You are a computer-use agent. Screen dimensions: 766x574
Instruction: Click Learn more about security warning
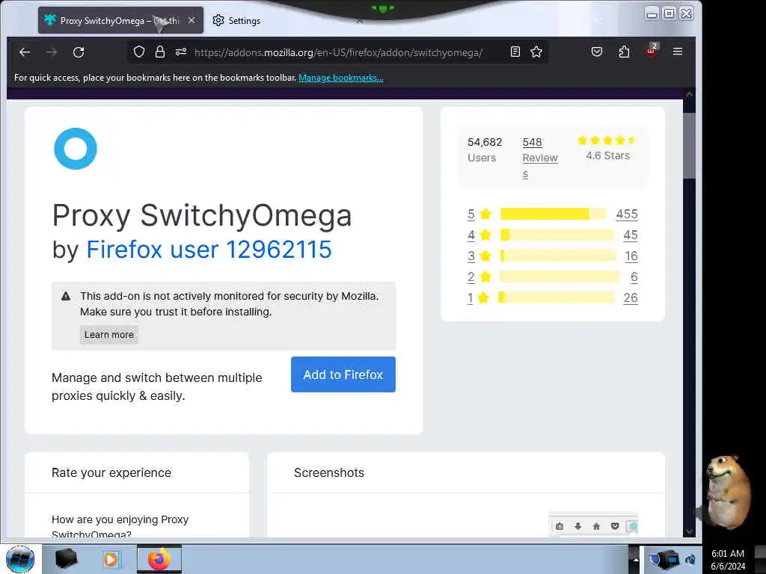click(x=109, y=335)
